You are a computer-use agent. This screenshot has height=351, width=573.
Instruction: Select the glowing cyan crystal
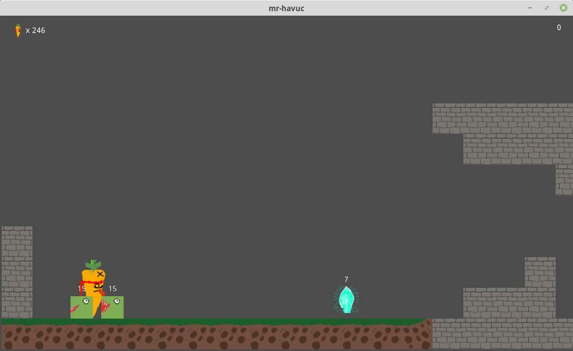(346, 300)
